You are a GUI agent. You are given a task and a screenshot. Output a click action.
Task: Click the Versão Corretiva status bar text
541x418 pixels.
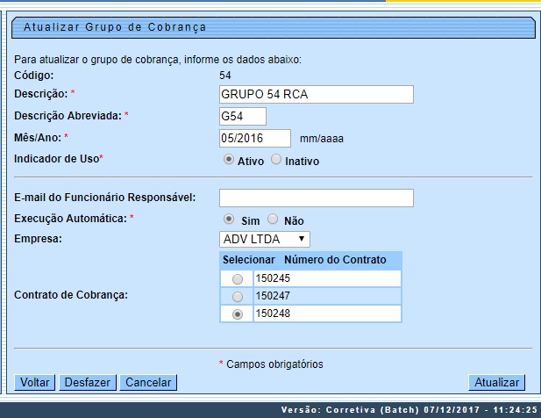(x=409, y=410)
